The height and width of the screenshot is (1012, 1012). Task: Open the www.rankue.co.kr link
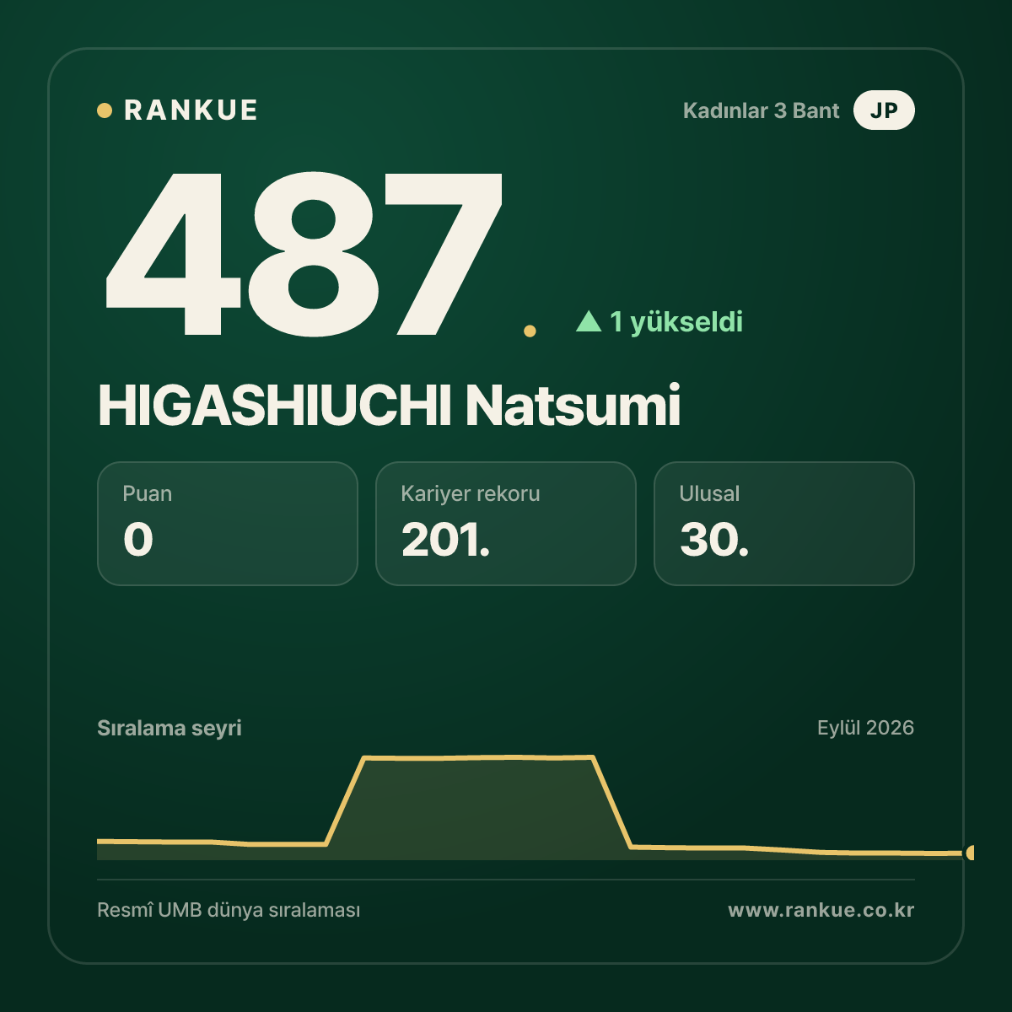pos(821,910)
